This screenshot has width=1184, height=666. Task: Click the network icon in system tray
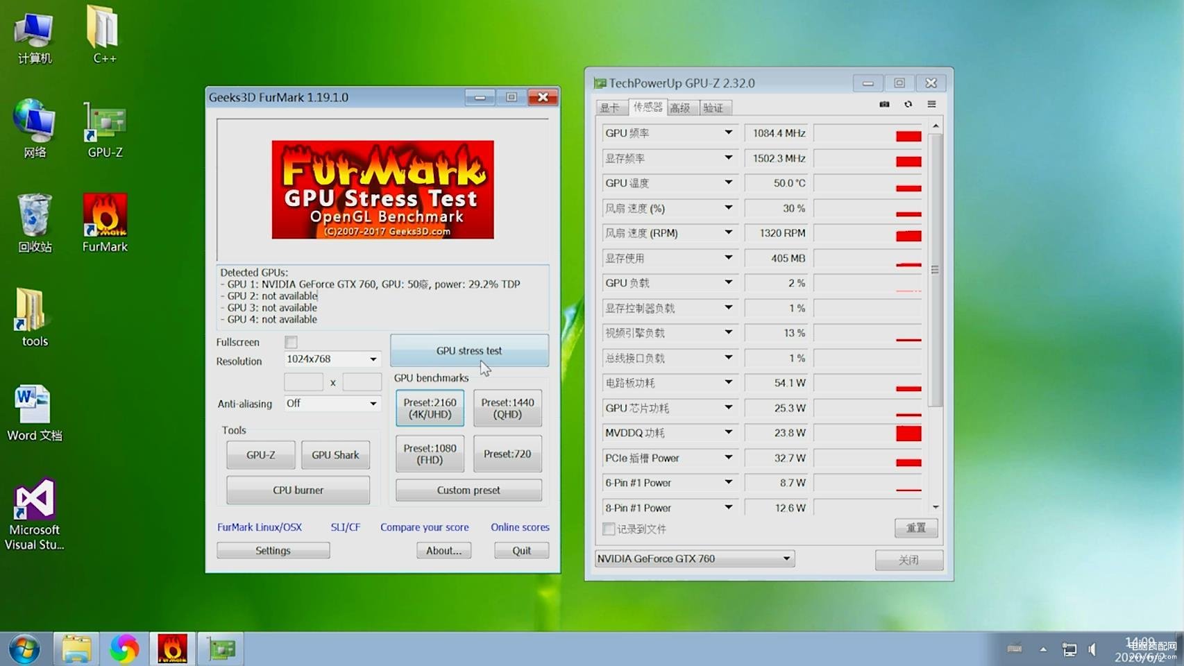(x=1069, y=649)
